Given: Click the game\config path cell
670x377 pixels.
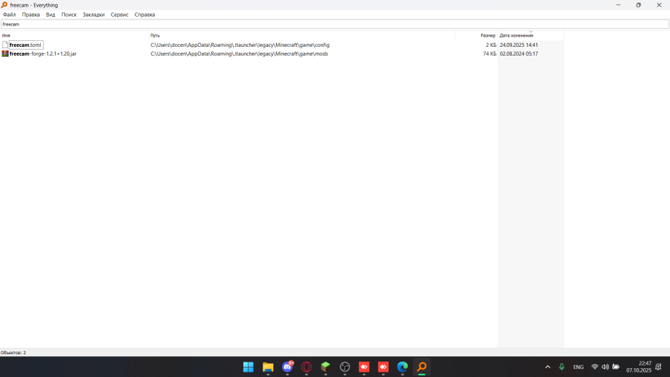Looking at the screenshot, I should click(240, 45).
